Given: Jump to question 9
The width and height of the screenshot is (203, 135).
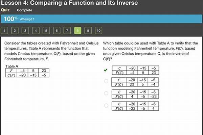Looking at the screenshot, I should [88, 31].
